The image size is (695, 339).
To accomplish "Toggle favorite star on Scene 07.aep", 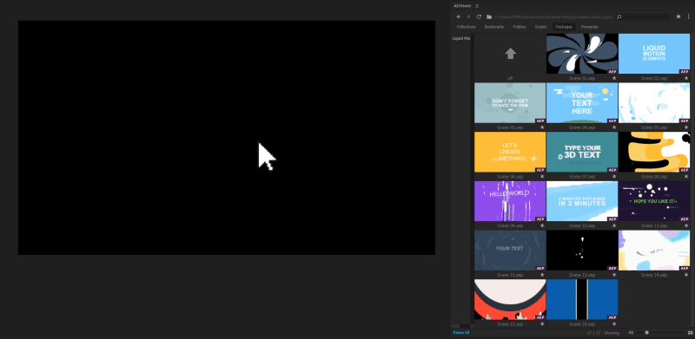I will coord(614,176).
